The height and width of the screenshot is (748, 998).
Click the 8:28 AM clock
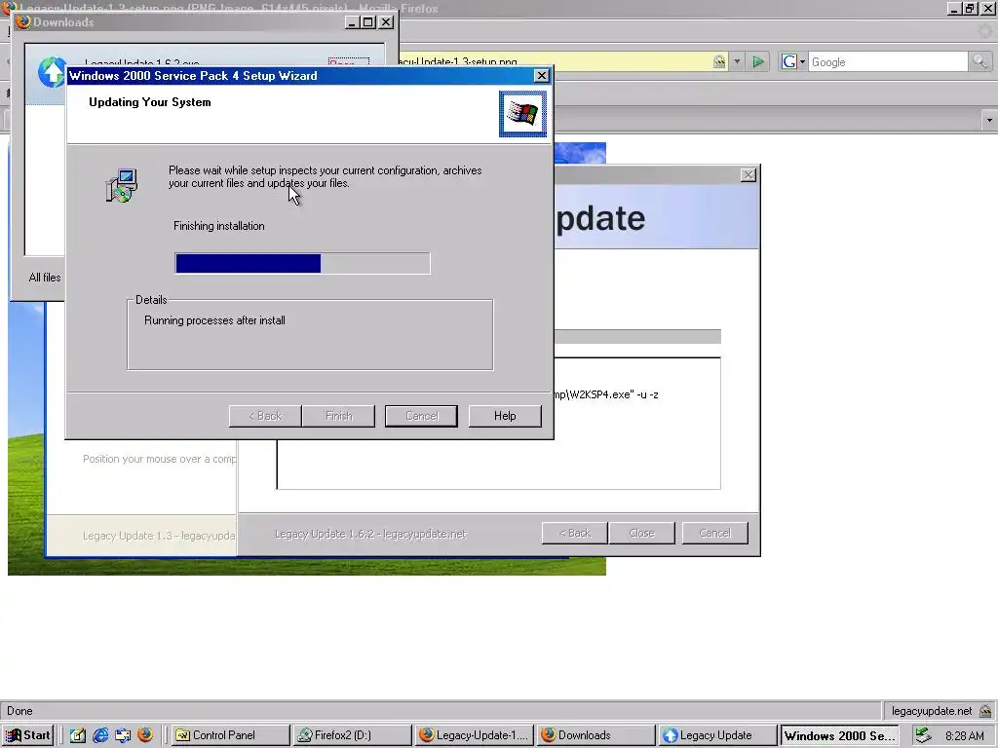[x=965, y=735]
